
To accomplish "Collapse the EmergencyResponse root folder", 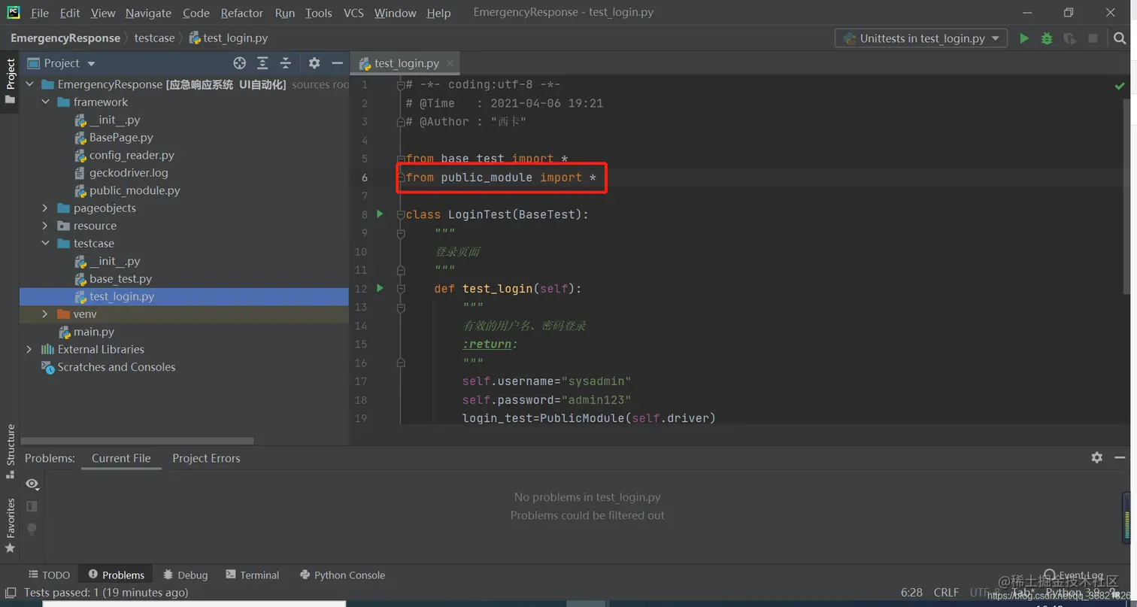I will click(29, 84).
